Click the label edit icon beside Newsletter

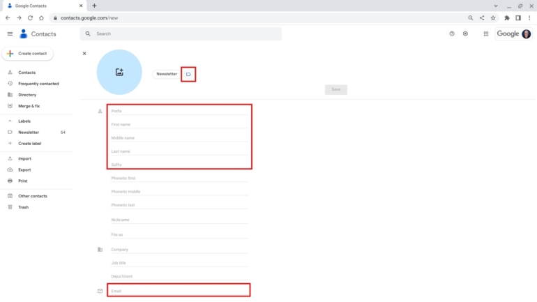point(188,74)
